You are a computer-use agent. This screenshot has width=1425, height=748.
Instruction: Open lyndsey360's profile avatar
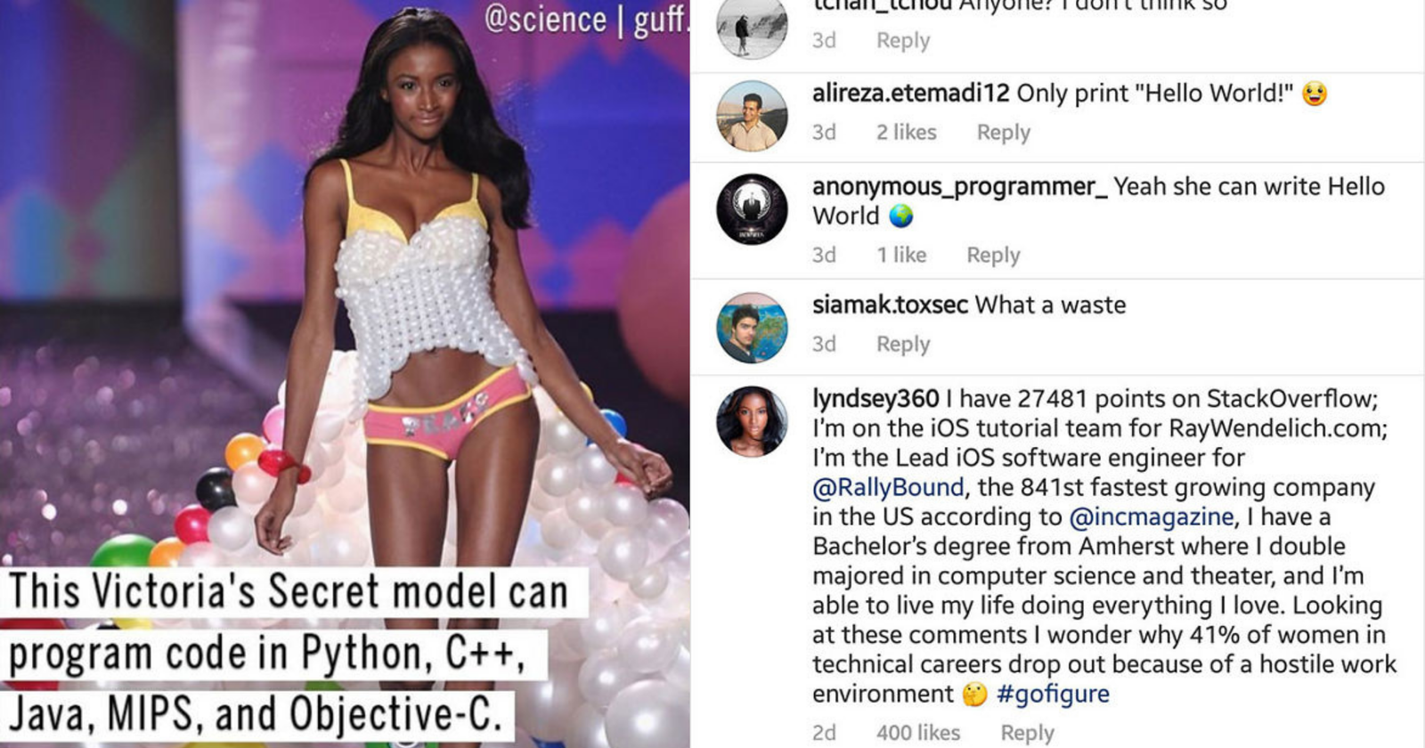[752, 421]
